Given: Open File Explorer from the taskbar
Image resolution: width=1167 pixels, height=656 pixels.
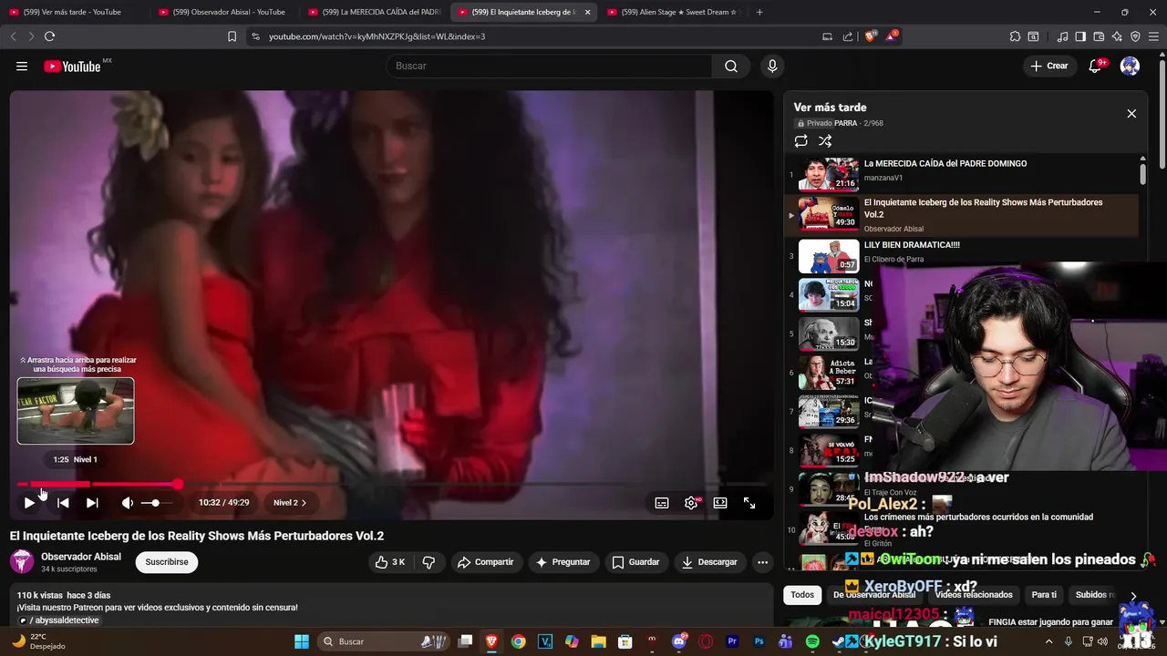Looking at the screenshot, I should click(599, 641).
